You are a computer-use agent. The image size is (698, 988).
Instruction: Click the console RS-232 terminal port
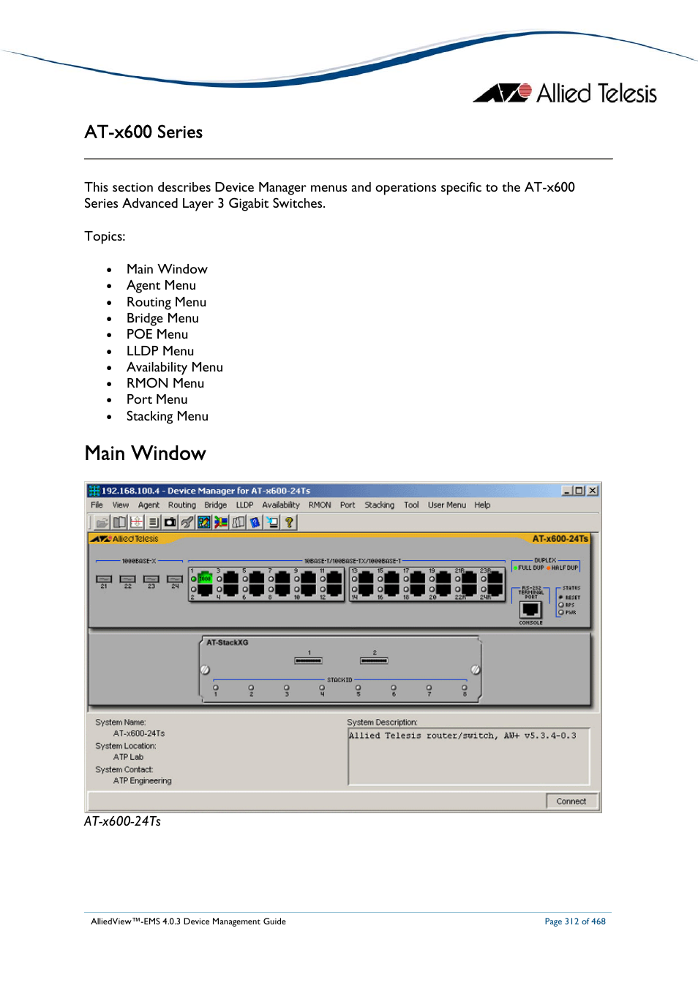(x=530, y=610)
